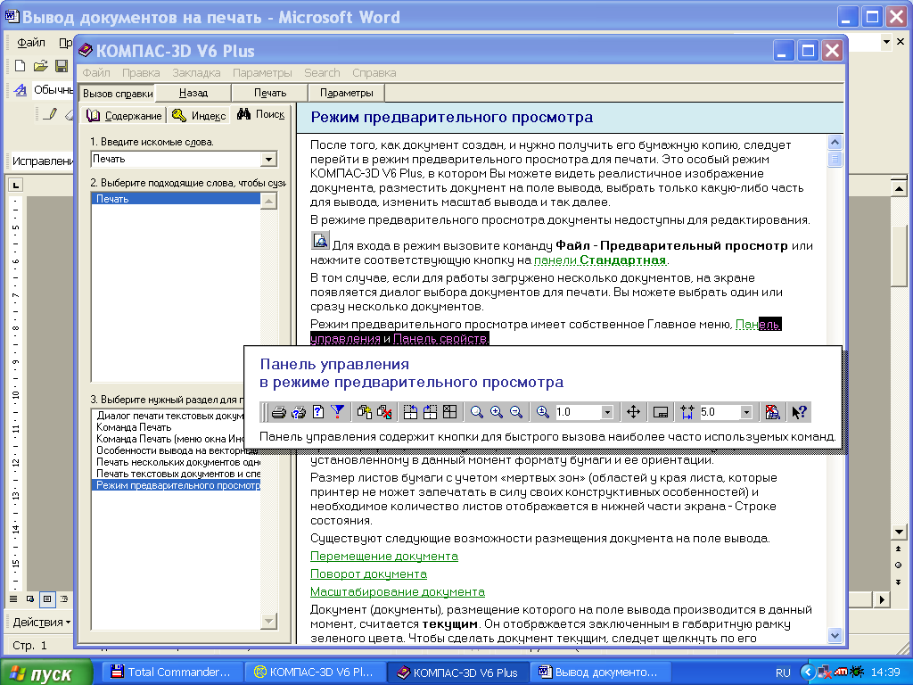Click the Print icon in the pictured control panel
Image resolution: width=913 pixels, height=685 pixels.
point(279,412)
